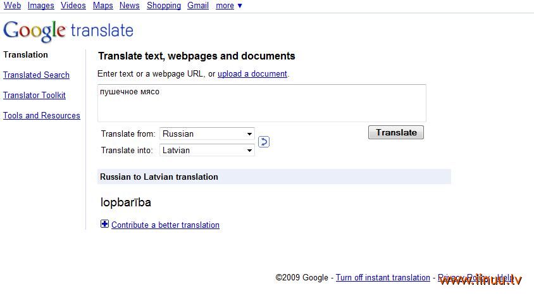Open Images in the top navigation
The image size is (534, 300).
click(41, 6)
